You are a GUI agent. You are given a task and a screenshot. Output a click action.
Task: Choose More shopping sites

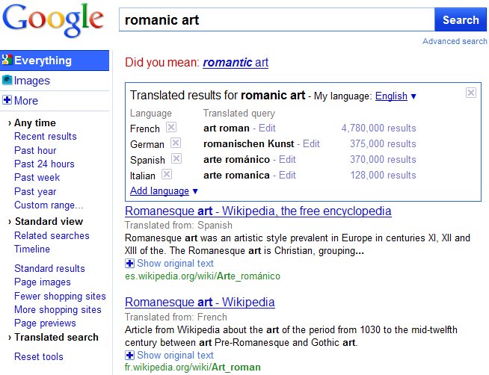pos(58,310)
